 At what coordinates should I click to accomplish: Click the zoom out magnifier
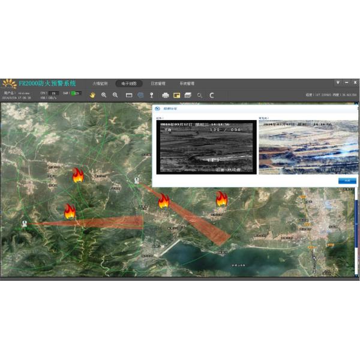tap(115, 95)
